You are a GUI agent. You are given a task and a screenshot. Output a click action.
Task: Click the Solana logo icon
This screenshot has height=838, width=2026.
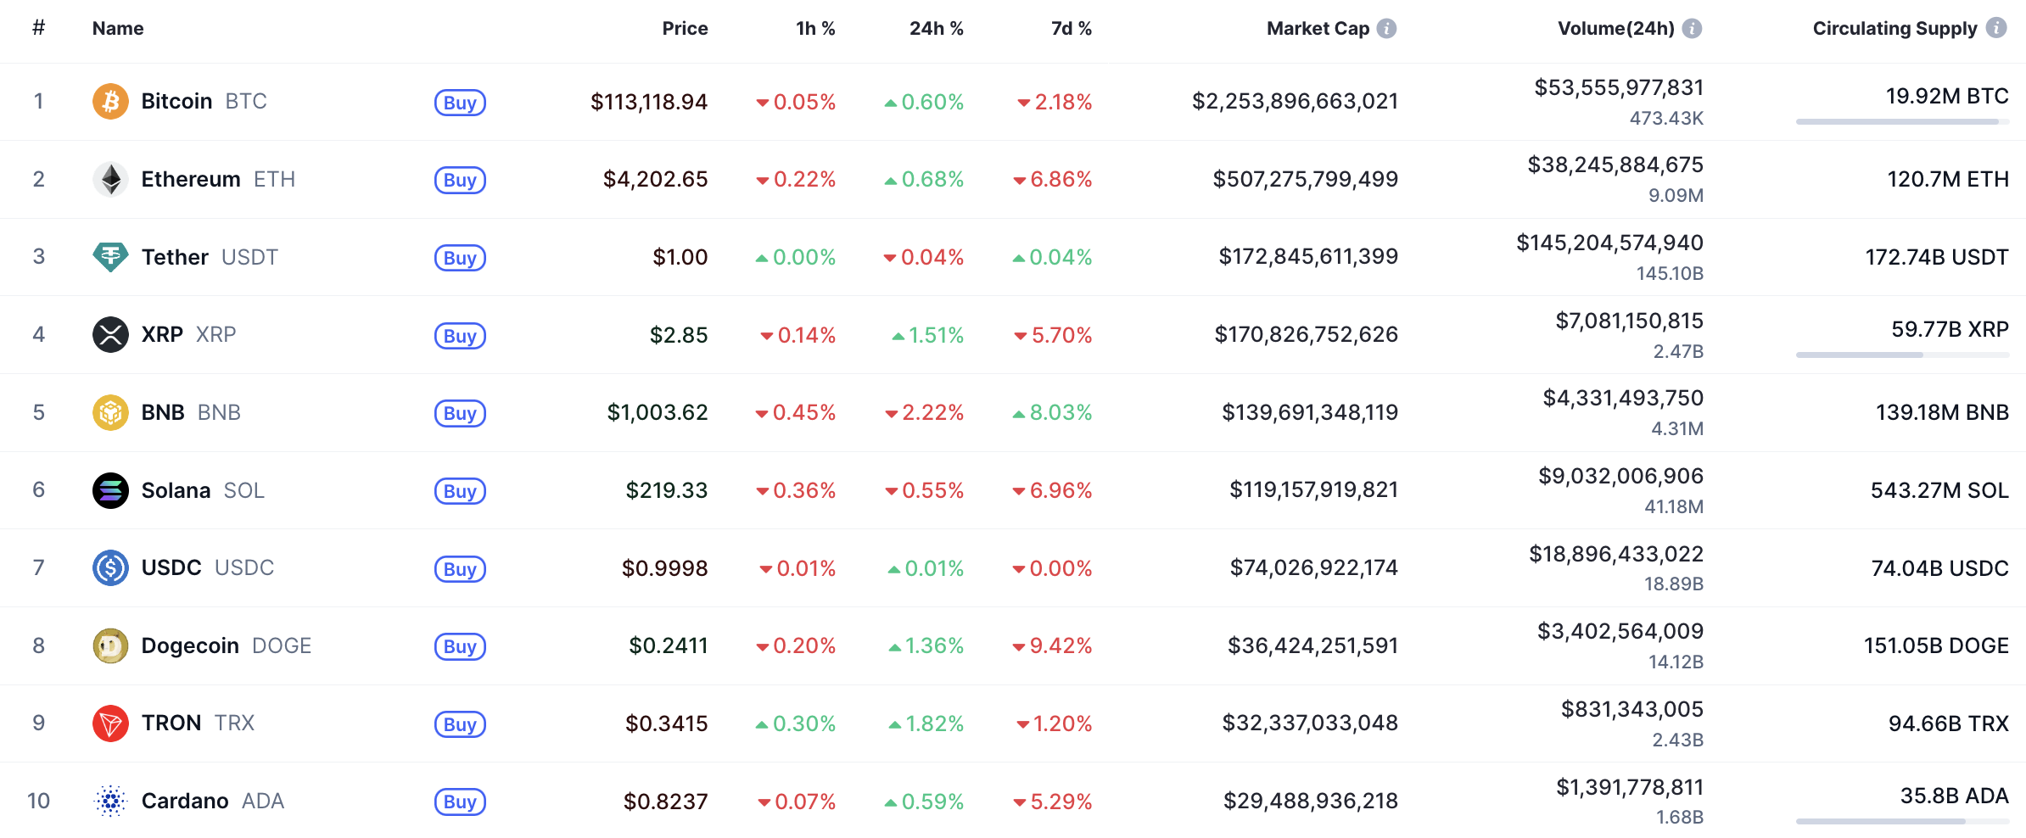[110, 490]
